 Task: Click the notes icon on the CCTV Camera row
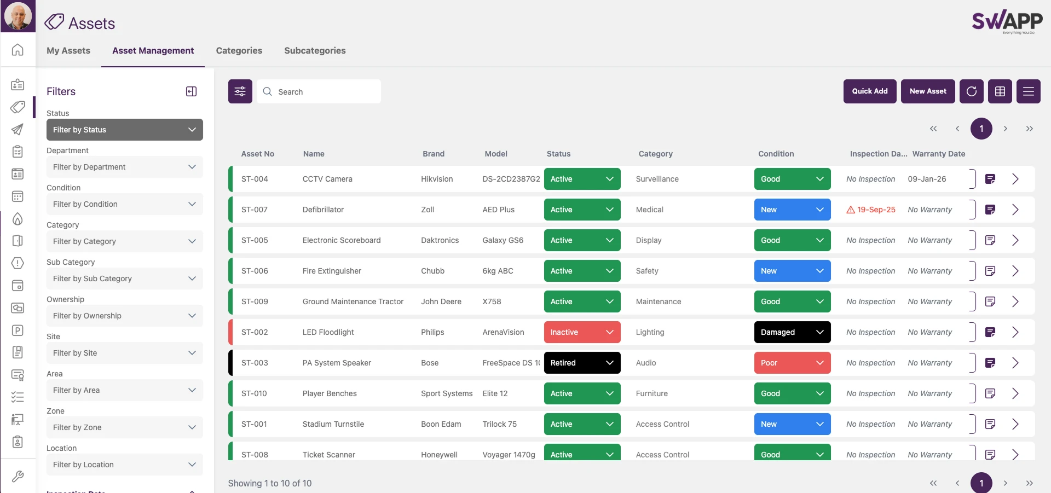[x=991, y=178]
